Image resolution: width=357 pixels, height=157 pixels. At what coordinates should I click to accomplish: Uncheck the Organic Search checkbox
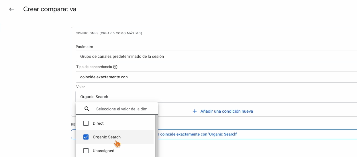coord(86,137)
